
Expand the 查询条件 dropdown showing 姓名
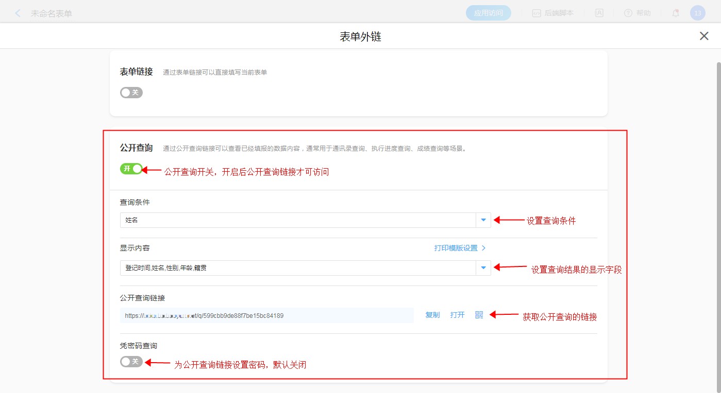coord(483,220)
